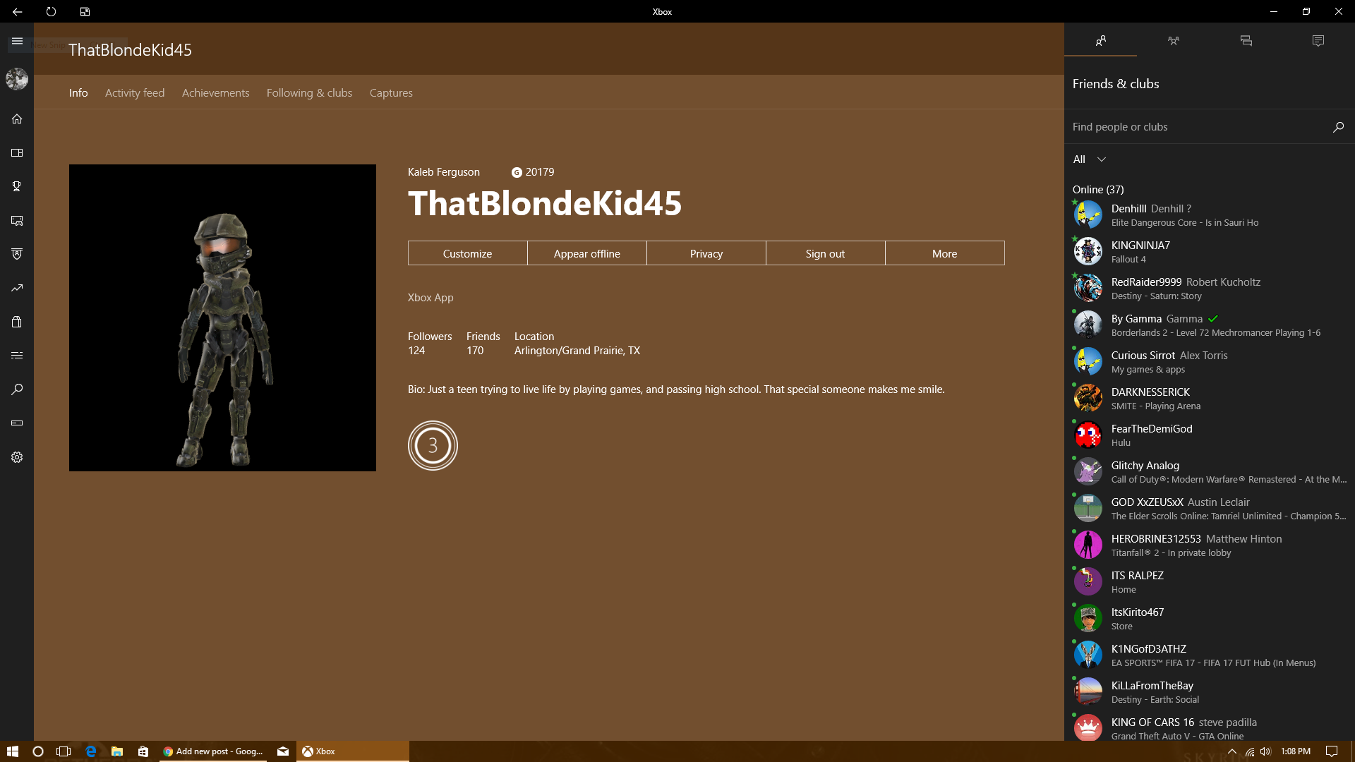Expand the All friends filter dropdown
Image resolution: width=1355 pixels, height=762 pixels.
1088,158
